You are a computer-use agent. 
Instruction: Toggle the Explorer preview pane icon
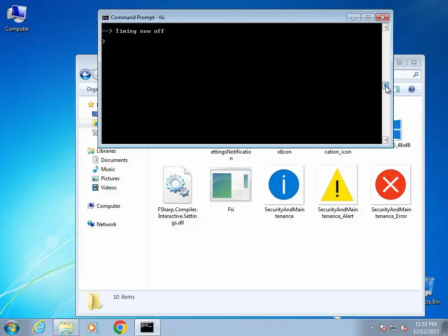point(396,89)
